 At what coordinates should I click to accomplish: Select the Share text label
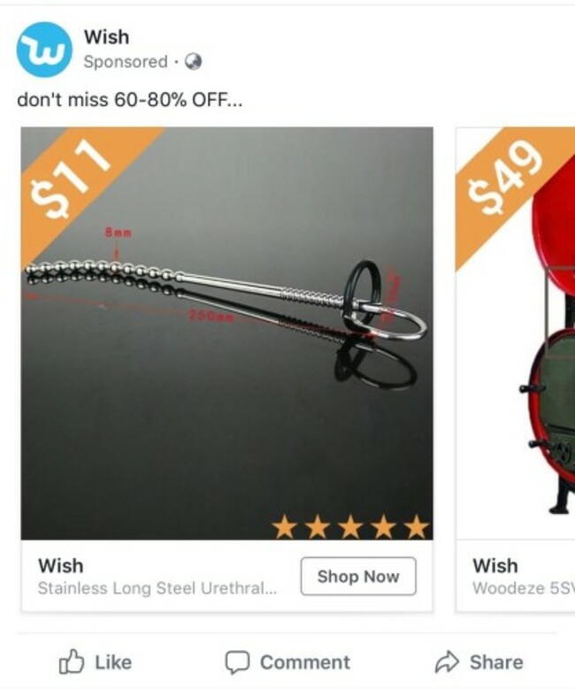pyautogui.click(x=496, y=662)
